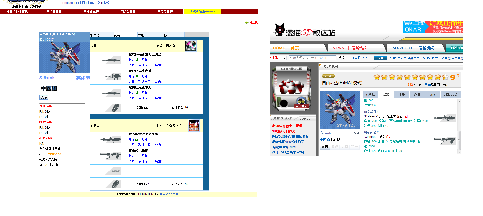Viewport: 483px width, 216px height.
Task: Click the Freedom Gundam thumbnail on left site
Action: 65,58
